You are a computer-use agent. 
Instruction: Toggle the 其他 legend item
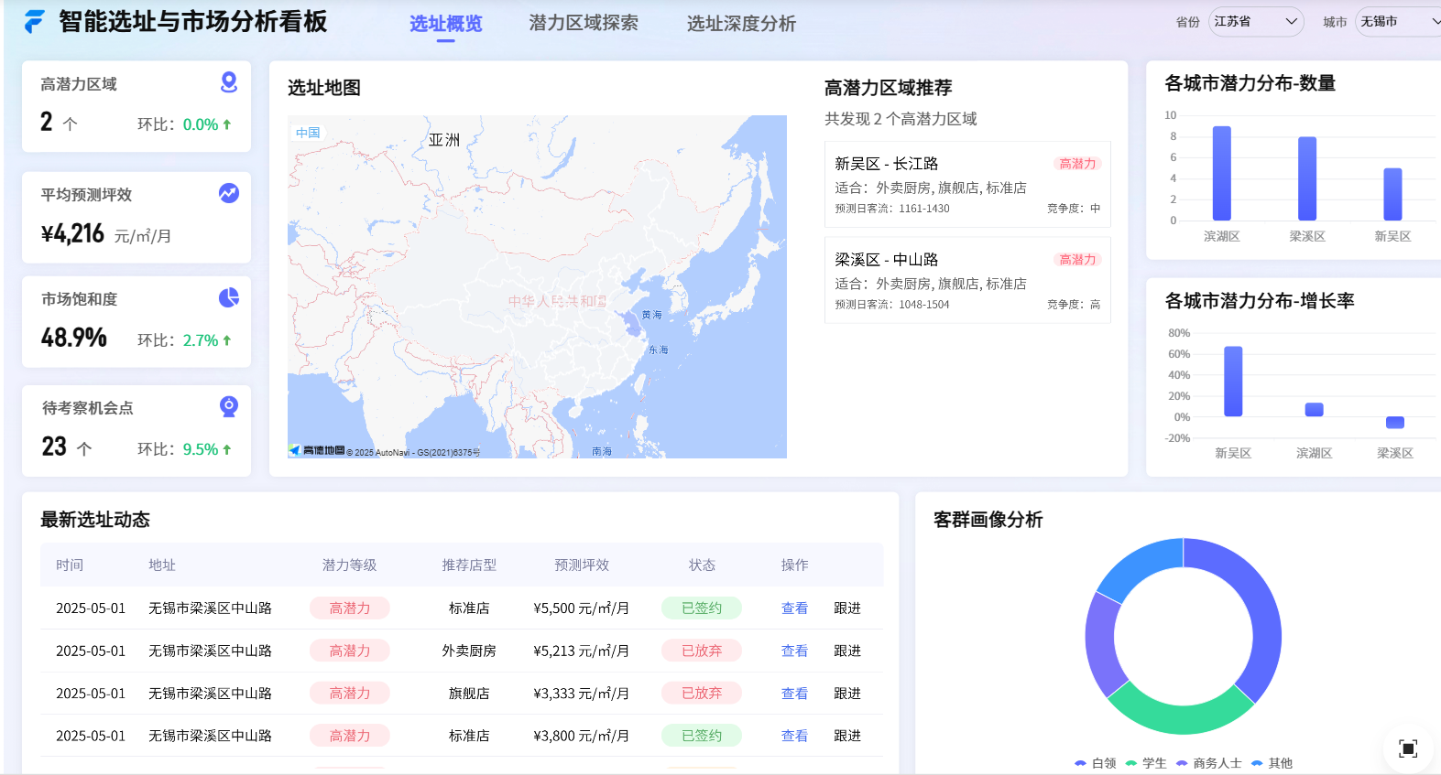pos(1272,763)
